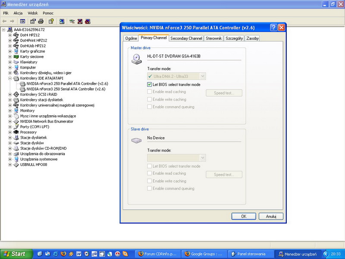Select the Procesory icon in the tree

(16, 132)
